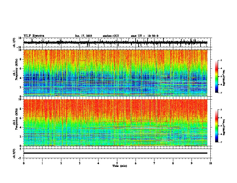Select the date text "Jan. 17, 2023"

tap(83, 36)
